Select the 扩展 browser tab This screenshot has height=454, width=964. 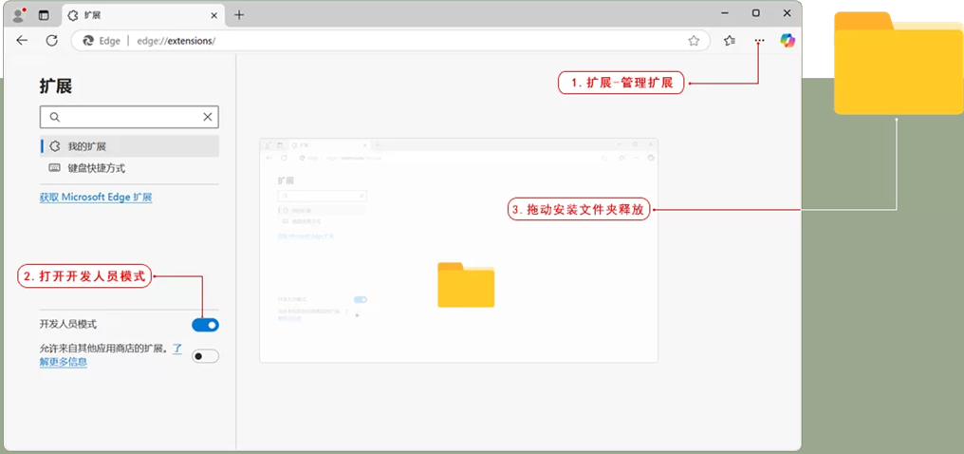click(142, 15)
